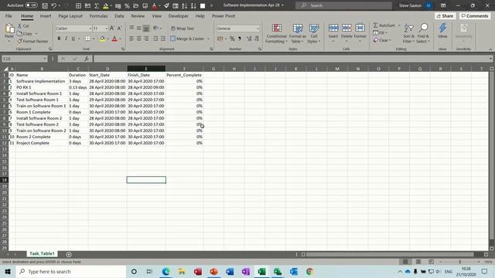
Task: Align text left
Action: [x=131, y=39]
